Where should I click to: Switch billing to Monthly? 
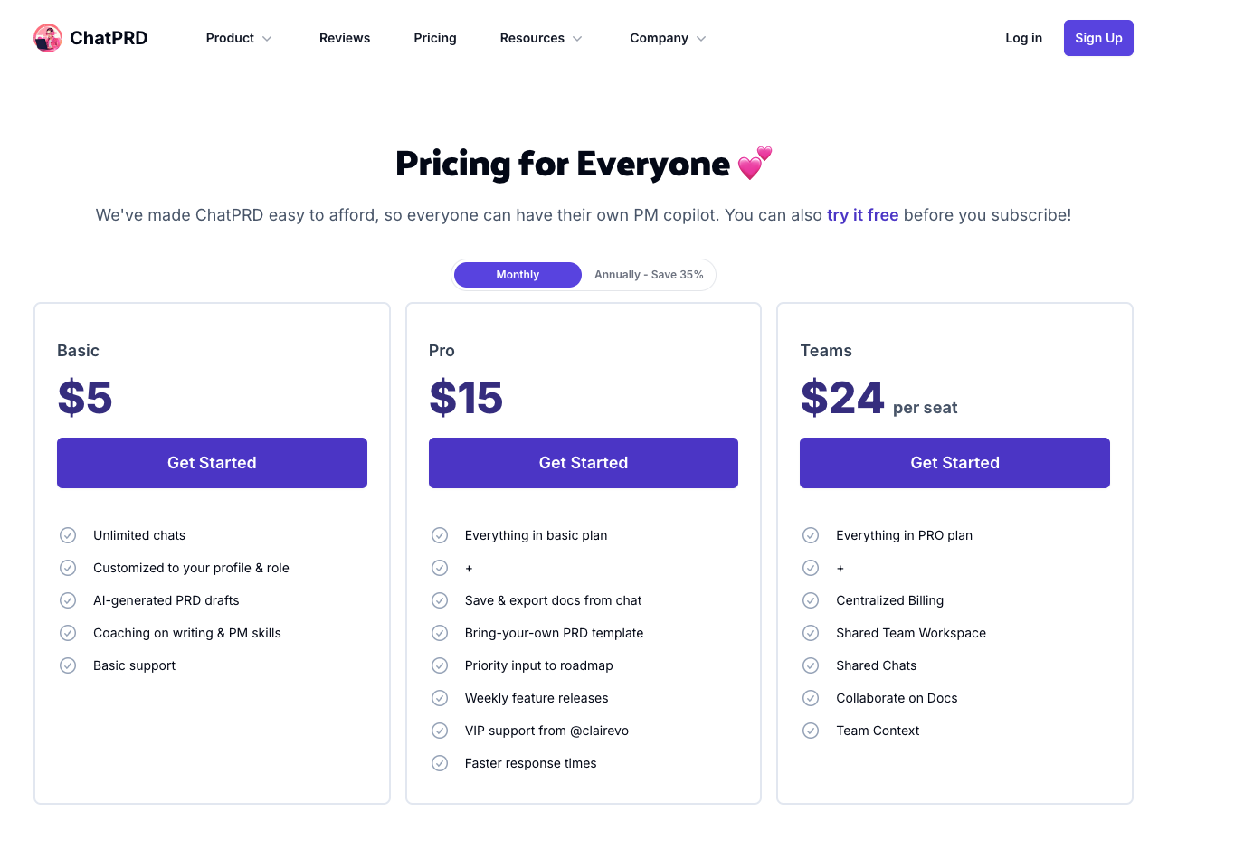coord(518,275)
